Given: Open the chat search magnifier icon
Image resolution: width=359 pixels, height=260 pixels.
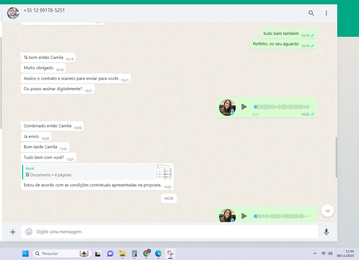Looking at the screenshot, I should [311, 13].
